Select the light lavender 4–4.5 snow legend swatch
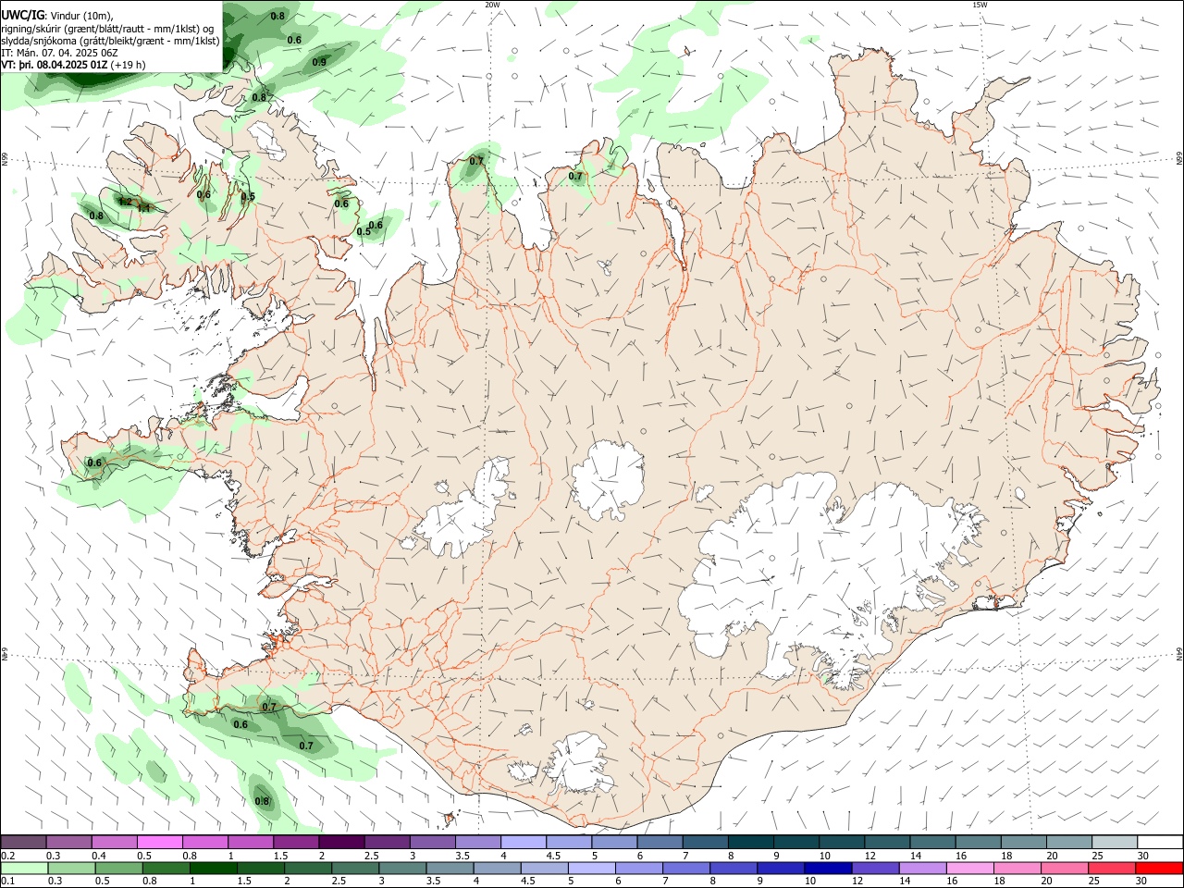1184x888 pixels. [522, 843]
